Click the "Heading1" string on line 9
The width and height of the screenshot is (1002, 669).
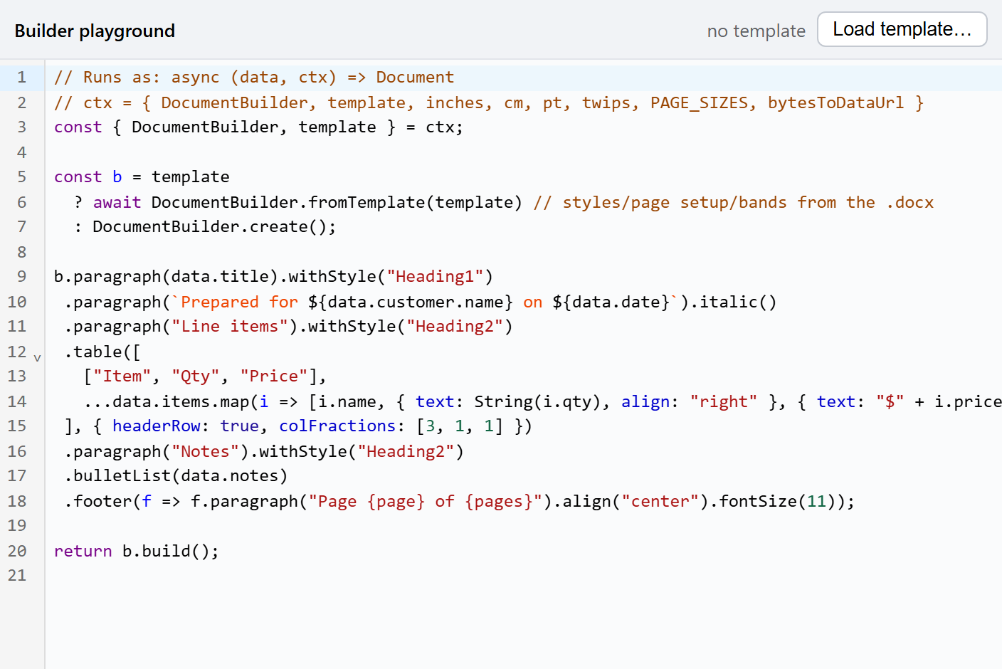[x=435, y=276]
